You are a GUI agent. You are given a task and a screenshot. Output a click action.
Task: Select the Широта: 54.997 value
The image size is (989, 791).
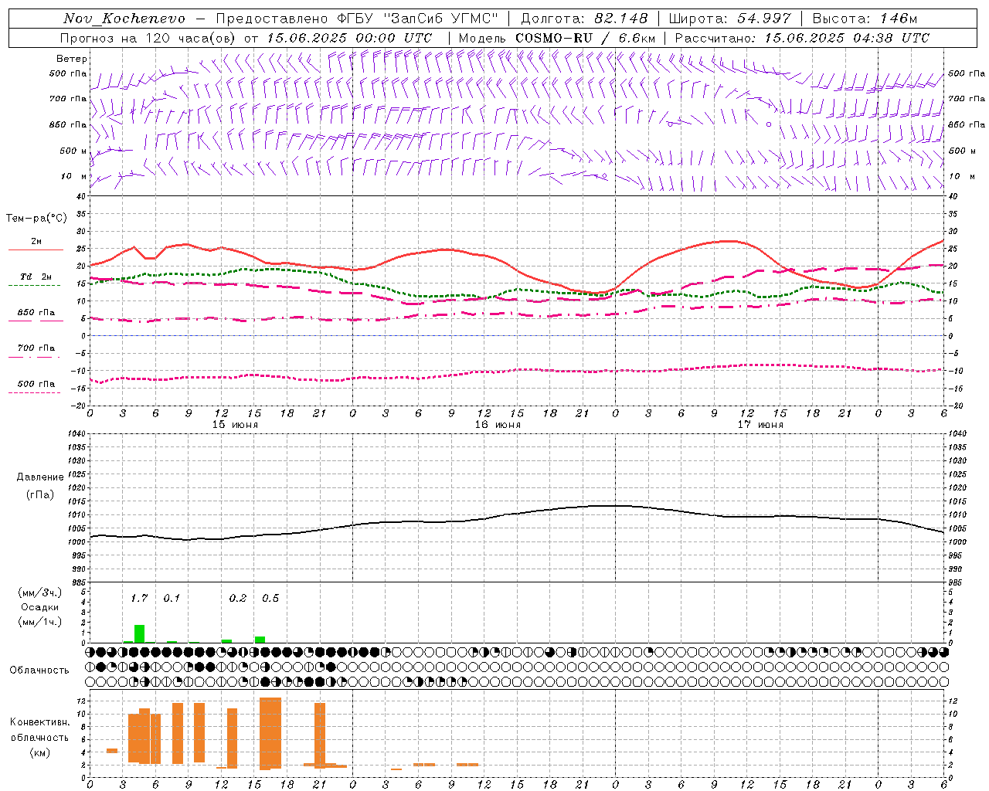click(x=729, y=19)
